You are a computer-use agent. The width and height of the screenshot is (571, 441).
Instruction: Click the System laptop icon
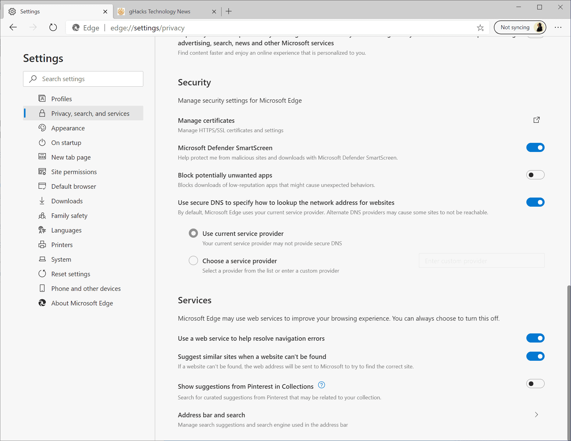pyautogui.click(x=42, y=259)
